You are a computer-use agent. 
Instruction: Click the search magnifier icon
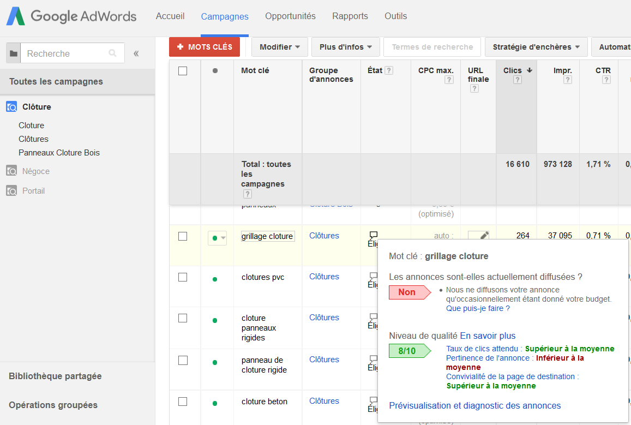pyautogui.click(x=113, y=53)
